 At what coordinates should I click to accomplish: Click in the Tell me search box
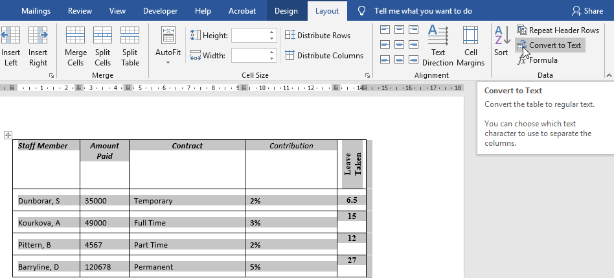pos(422,11)
